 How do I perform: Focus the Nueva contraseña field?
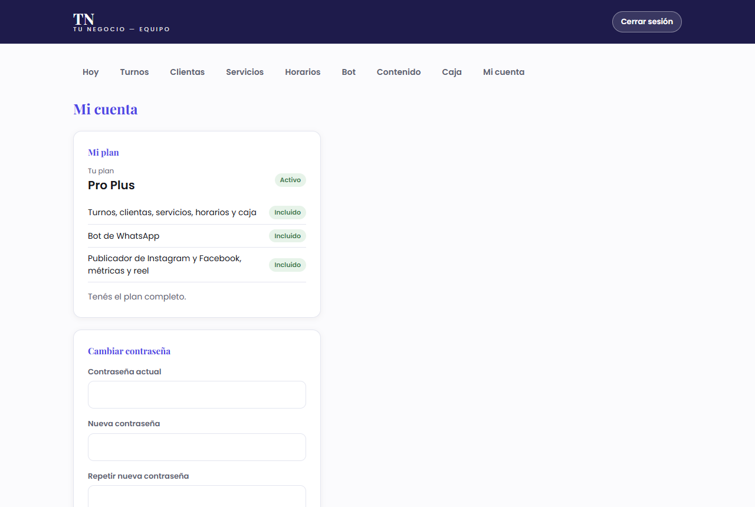click(197, 447)
